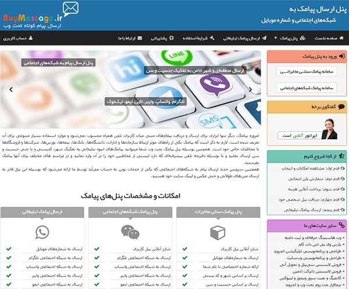349x289 pixels.
Task: Click سامانه پیامک شبکه‌های اجتماعی button
Action: tap(307, 88)
